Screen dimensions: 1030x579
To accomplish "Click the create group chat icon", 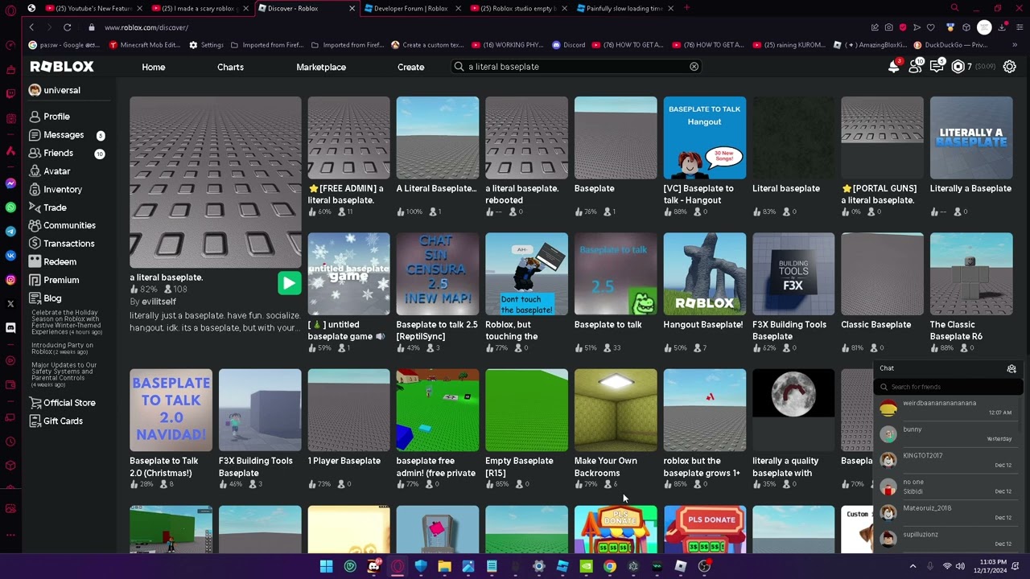I will coord(1011,369).
